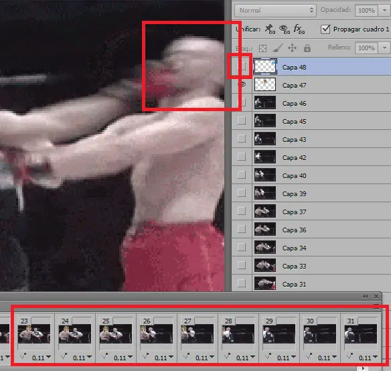The width and height of the screenshot is (391, 371).
Task: Select animation frame 25 thumbnail
Action: [x=116, y=333]
